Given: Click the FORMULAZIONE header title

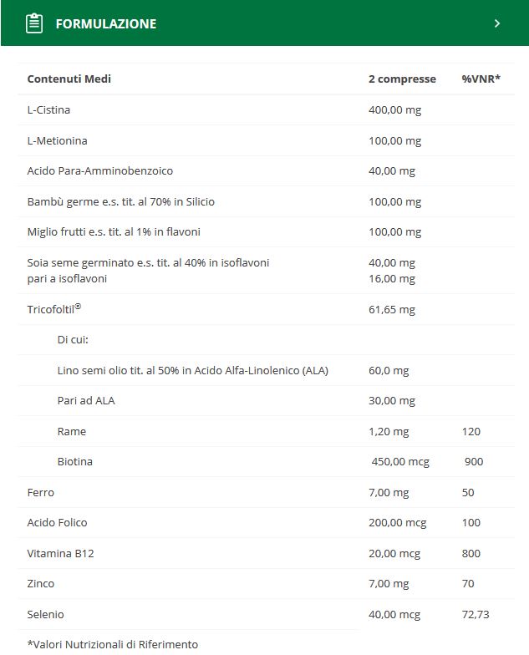Looking at the screenshot, I should tap(106, 23).
